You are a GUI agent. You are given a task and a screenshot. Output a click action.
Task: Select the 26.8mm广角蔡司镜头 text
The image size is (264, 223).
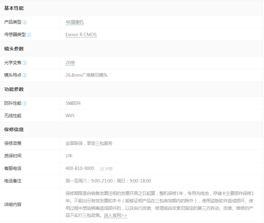[87, 75]
